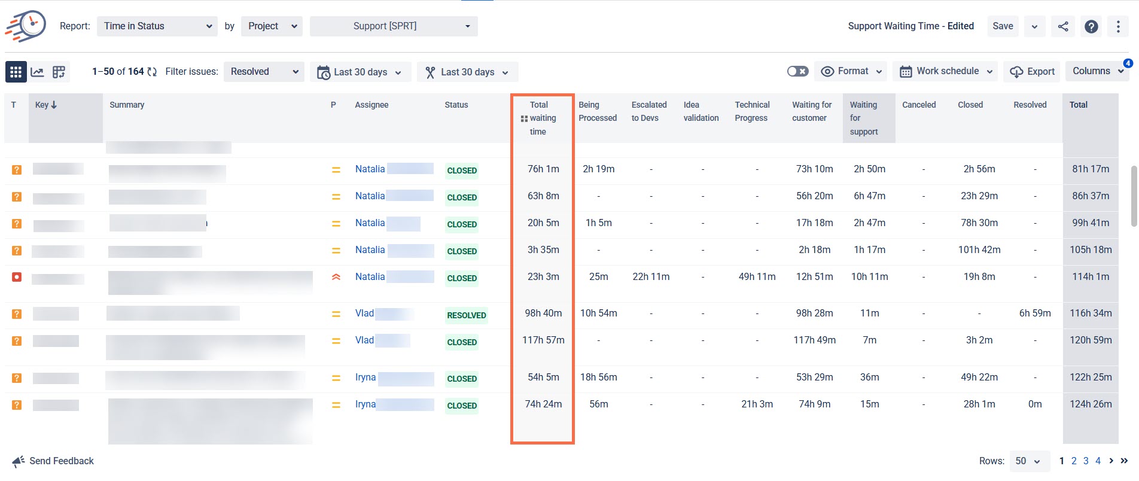Viewport: 1139px width, 481px height.
Task: Go to page 2
Action: click(1074, 461)
